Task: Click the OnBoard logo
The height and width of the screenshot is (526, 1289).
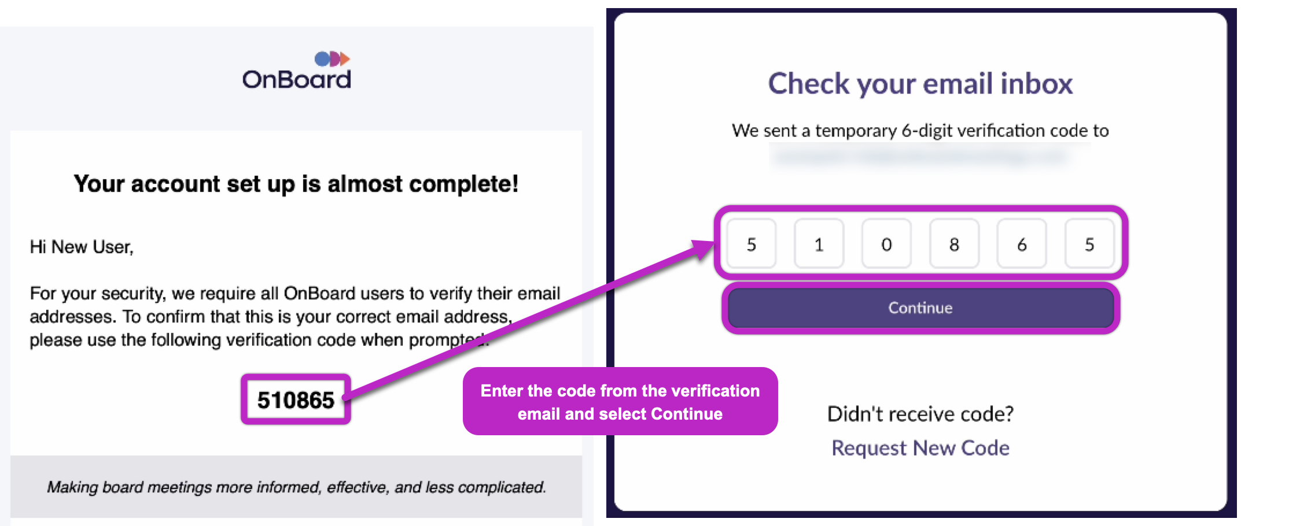Action: click(x=296, y=68)
